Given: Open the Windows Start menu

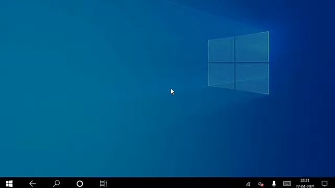Looking at the screenshot, I should (x=9, y=183).
